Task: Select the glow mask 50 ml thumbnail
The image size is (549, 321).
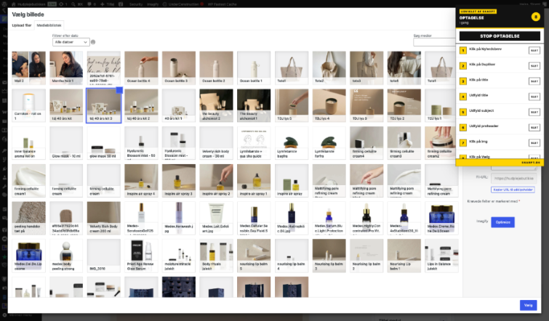Action: [104, 143]
